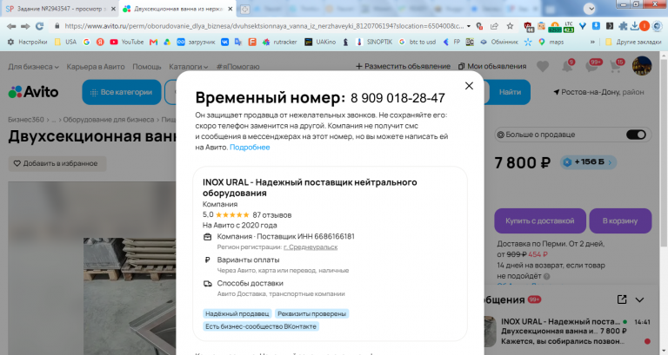Open notifications bell icon
This screenshot has height=355, width=668.
[x=567, y=66]
